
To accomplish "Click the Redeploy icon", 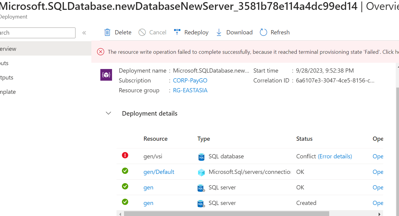I will [x=177, y=32].
